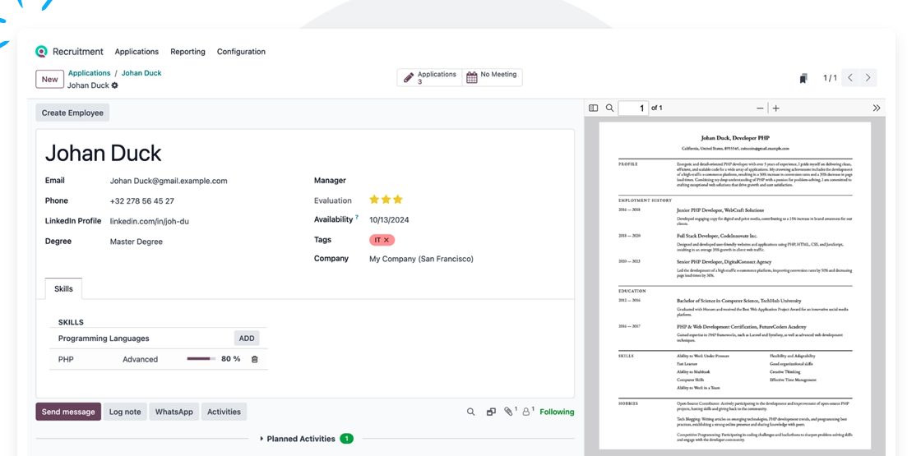
Task: Click the Phone number field
Action: 142,200
